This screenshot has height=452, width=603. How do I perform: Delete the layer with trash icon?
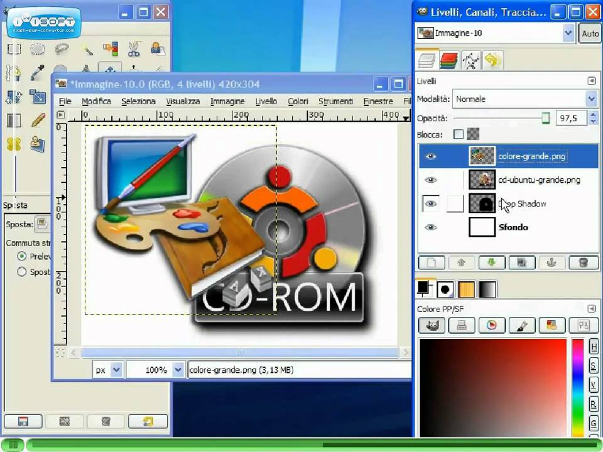[584, 263]
